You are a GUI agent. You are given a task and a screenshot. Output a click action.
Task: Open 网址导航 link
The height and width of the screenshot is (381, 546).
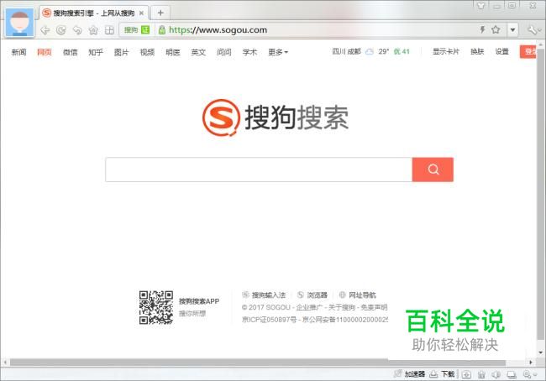(x=358, y=295)
